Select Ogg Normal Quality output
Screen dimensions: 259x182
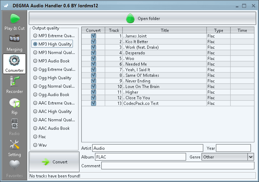point(54,86)
